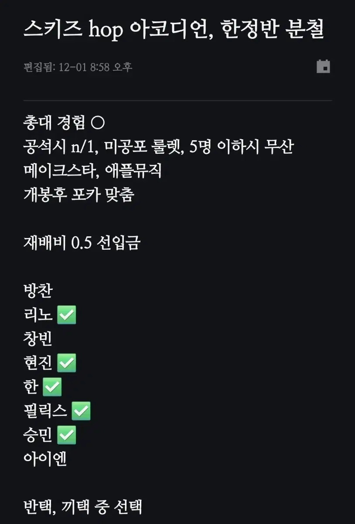This screenshot has height=524, width=355.
Task: Tap the circle symbol after 총대 경험
Action: click(98, 124)
